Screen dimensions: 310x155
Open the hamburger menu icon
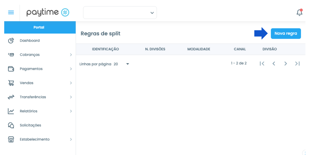tap(11, 13)
